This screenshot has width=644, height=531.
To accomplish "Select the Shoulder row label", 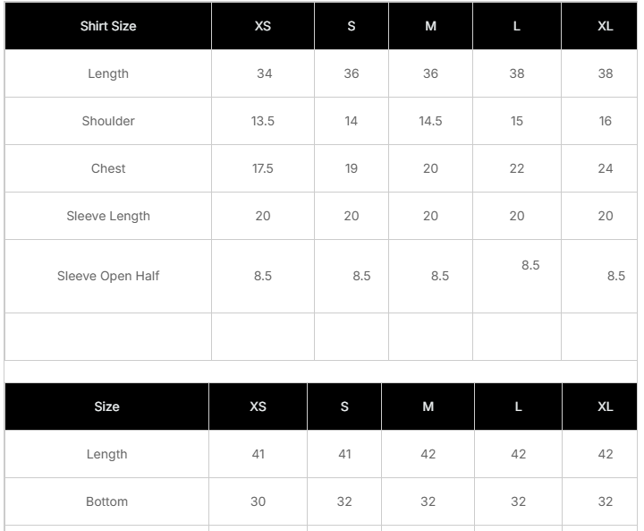I will [x=108, y=121].
